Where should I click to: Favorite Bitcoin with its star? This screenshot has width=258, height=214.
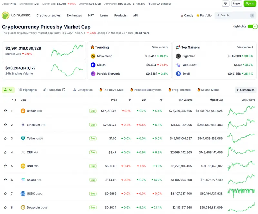pyautogui.click(x=5, y=111)
